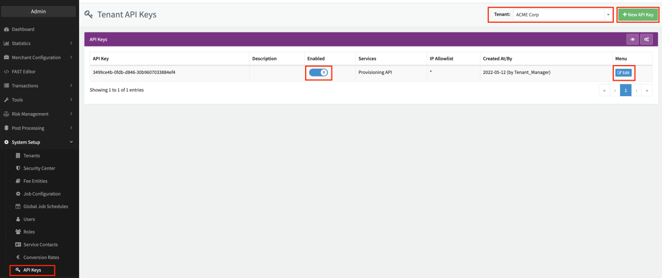Open the Tenant dropdown showing ACME Corp
662x278 pixels.
pyautogui.click(x=562, y=14)
